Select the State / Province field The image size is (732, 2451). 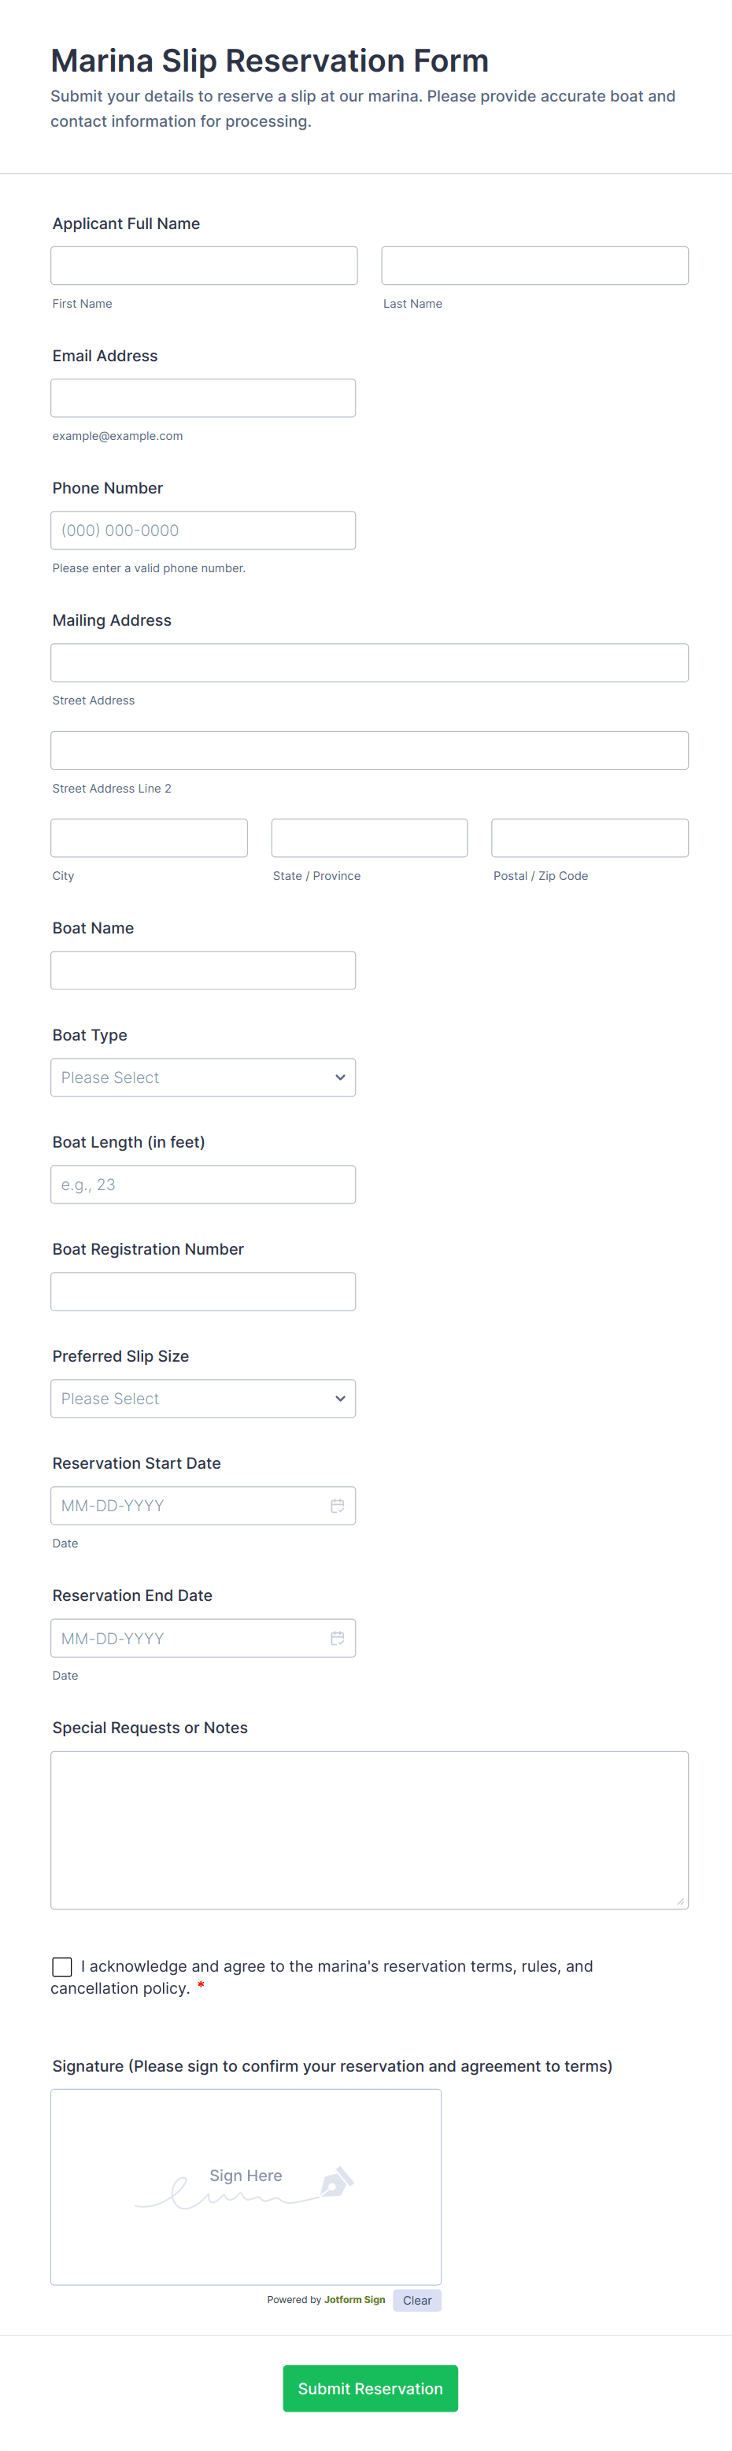(x=369, y=837)
